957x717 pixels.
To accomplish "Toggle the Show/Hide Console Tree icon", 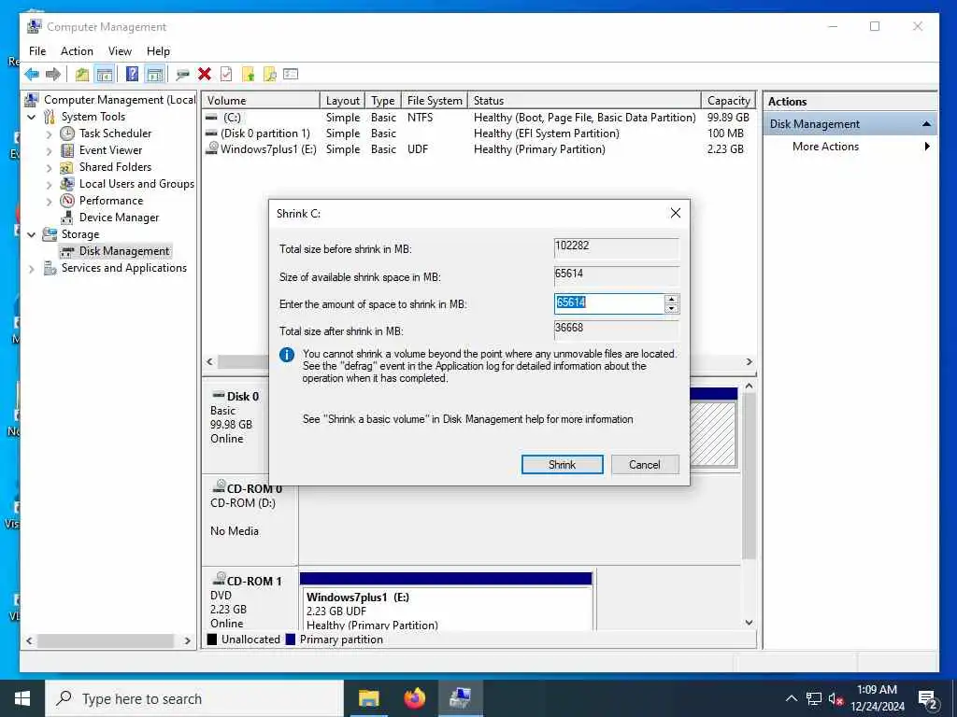I will point(105,75).
